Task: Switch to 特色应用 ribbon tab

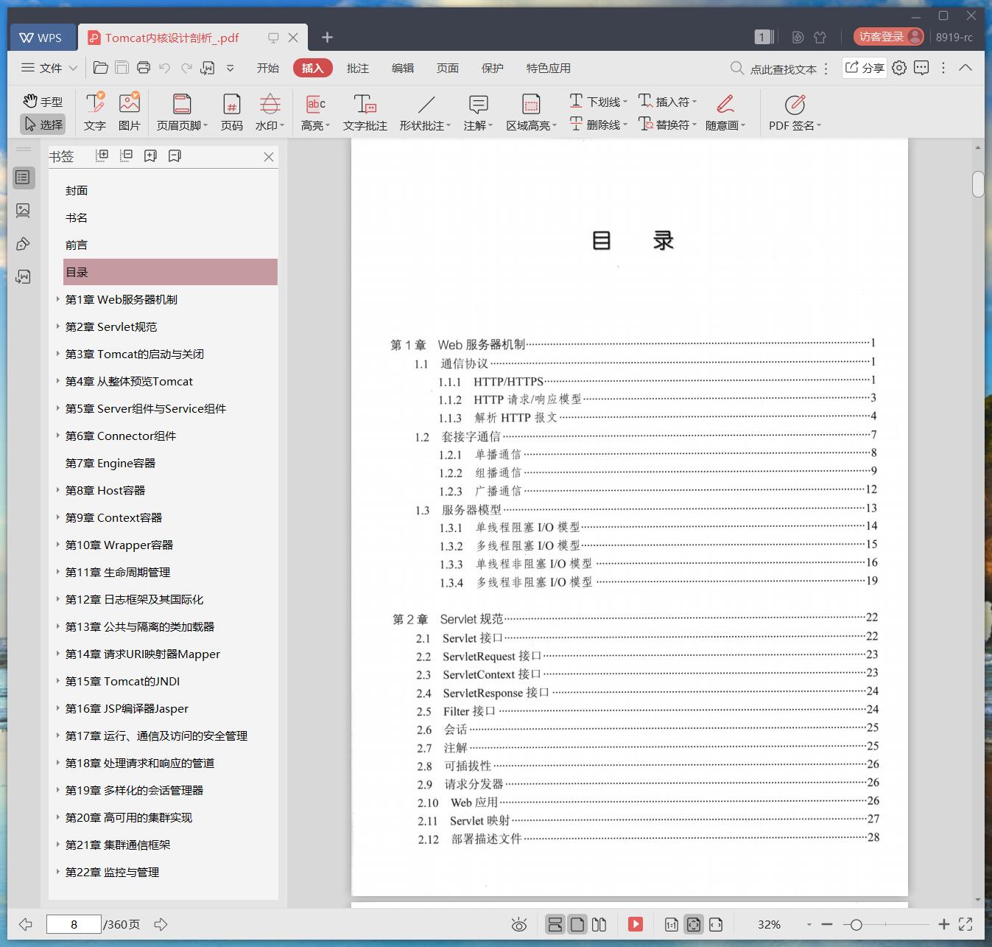Action: pos(549,68)
